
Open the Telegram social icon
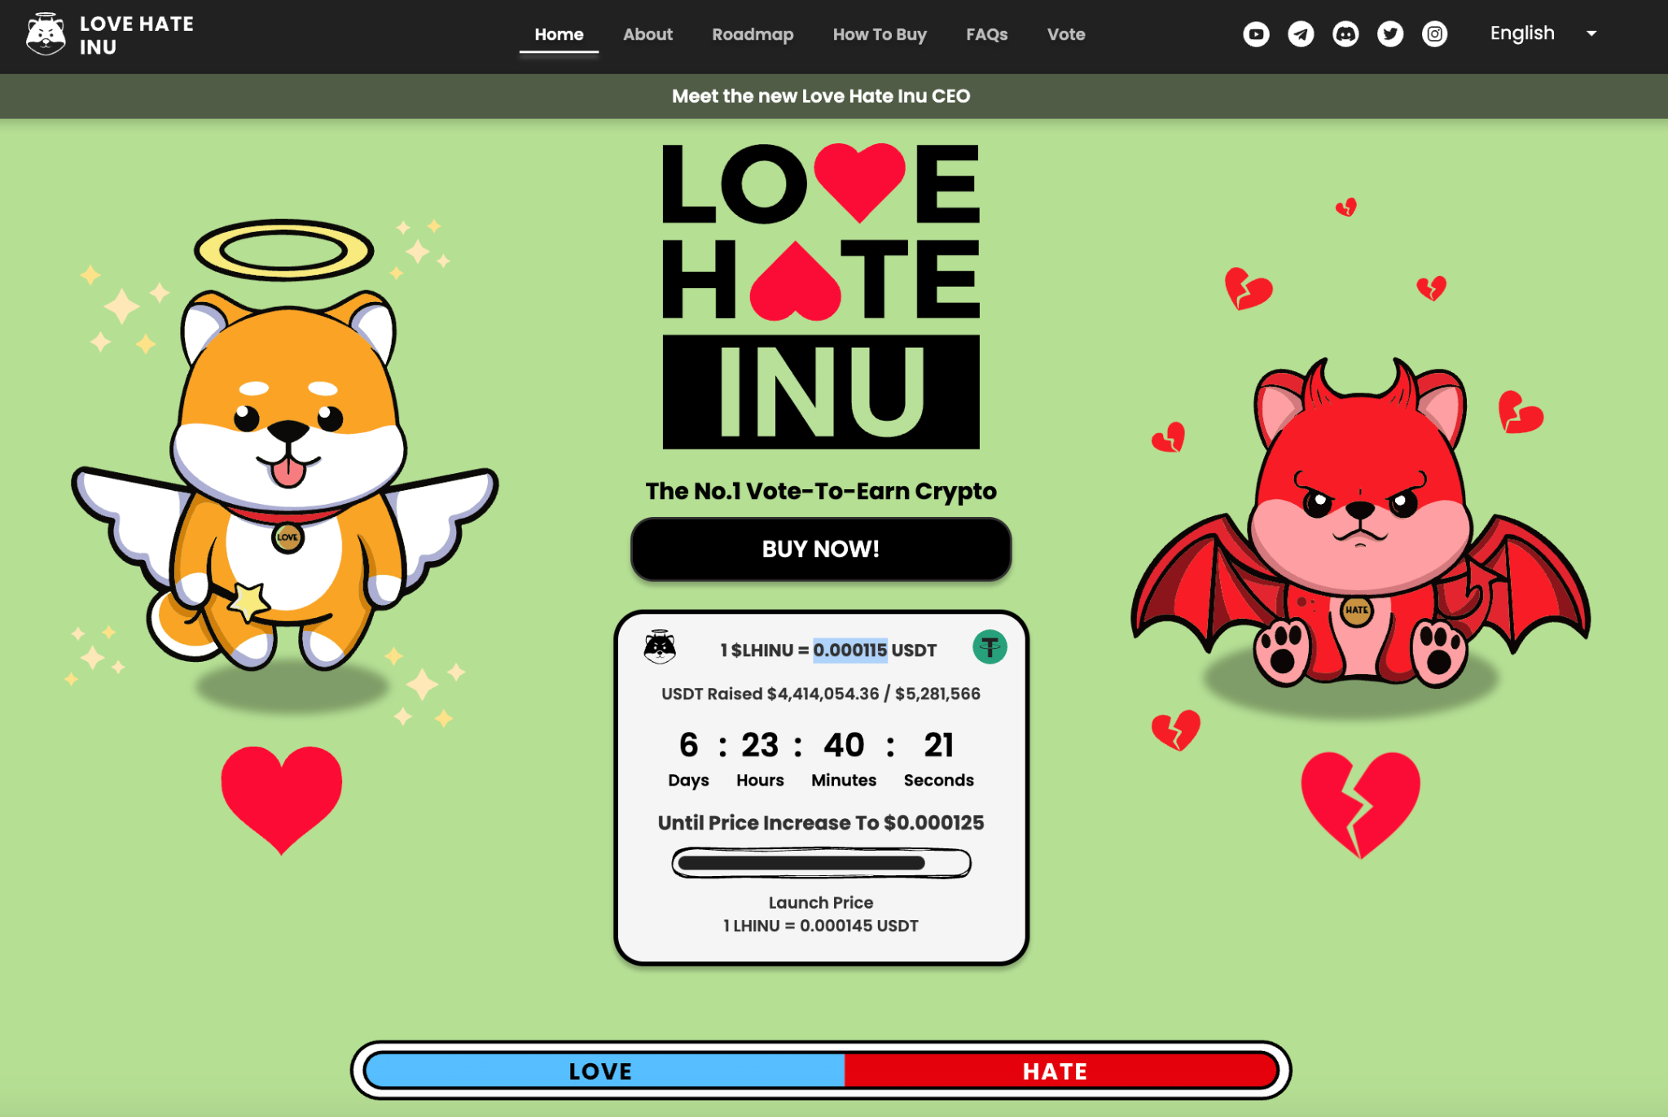point(1301,34)
